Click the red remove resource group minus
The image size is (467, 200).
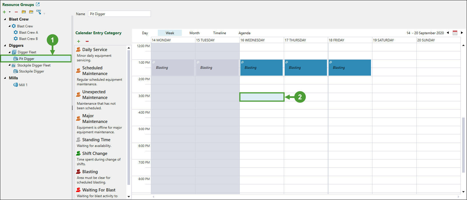[x=16, y=12]
